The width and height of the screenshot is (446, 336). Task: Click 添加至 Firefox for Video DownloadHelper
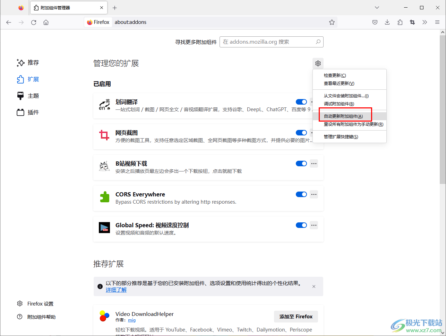pyautogui.click(x=296, y=317)
